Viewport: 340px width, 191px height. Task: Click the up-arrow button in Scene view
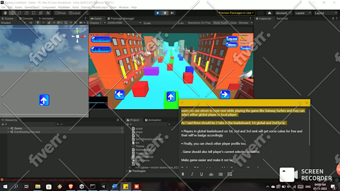pyautogui.click(x=44, y=100)
